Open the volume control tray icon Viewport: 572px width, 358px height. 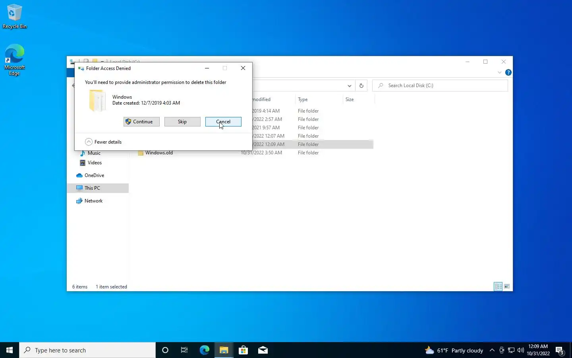point(521,350)
